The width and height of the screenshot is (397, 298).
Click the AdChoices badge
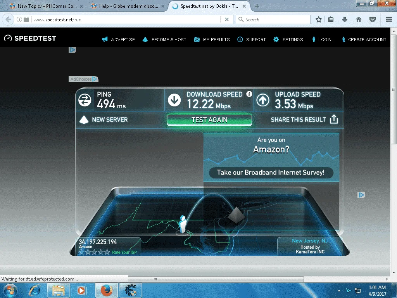83,79
